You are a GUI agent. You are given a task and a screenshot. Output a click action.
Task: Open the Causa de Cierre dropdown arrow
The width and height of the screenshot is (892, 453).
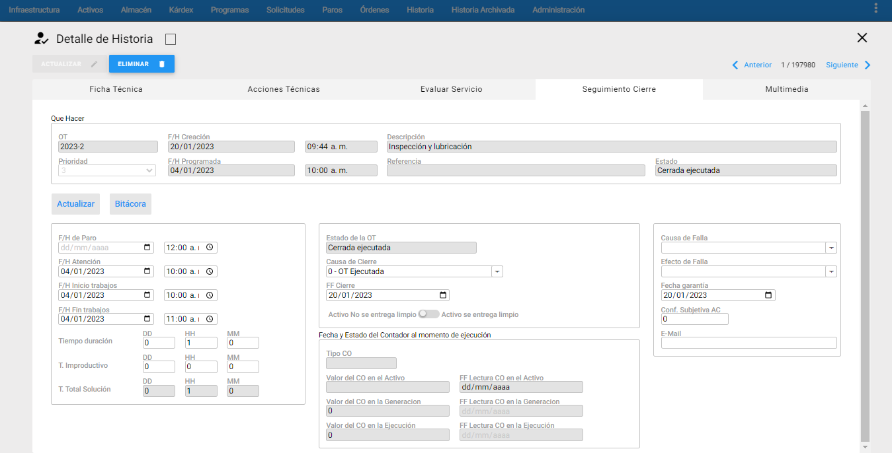[x=497, y=271]
